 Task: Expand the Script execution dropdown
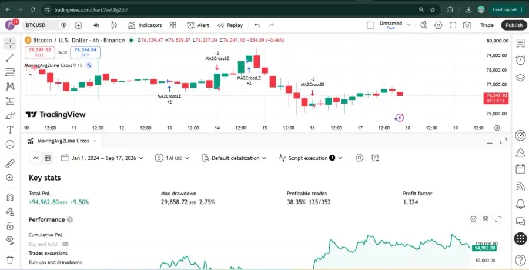click(x=310, y=158)
